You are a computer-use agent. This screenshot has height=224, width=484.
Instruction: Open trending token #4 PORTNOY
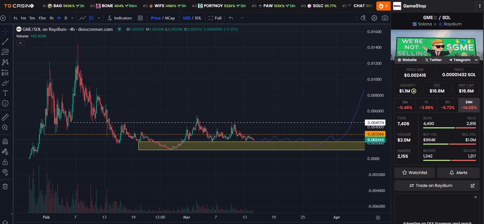pos(219,6)
